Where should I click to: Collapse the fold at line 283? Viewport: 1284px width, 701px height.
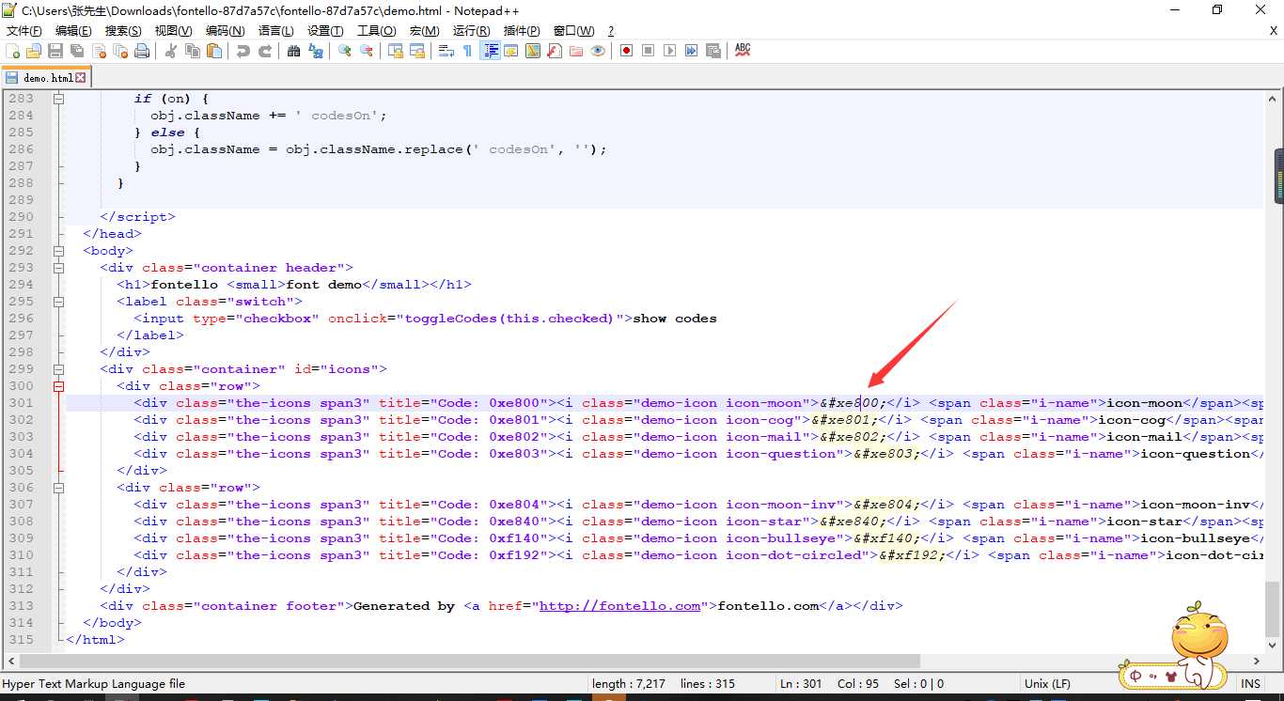click(x=58, y=99)
